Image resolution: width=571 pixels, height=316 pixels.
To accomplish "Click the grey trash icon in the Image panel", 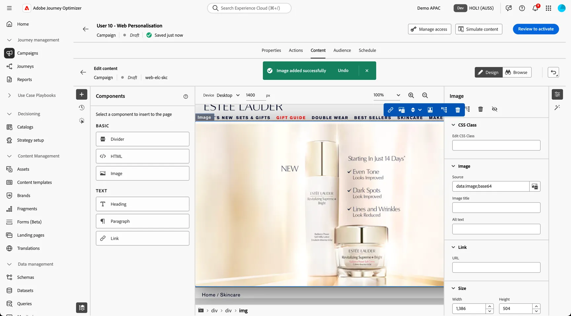I will [480, 109].
